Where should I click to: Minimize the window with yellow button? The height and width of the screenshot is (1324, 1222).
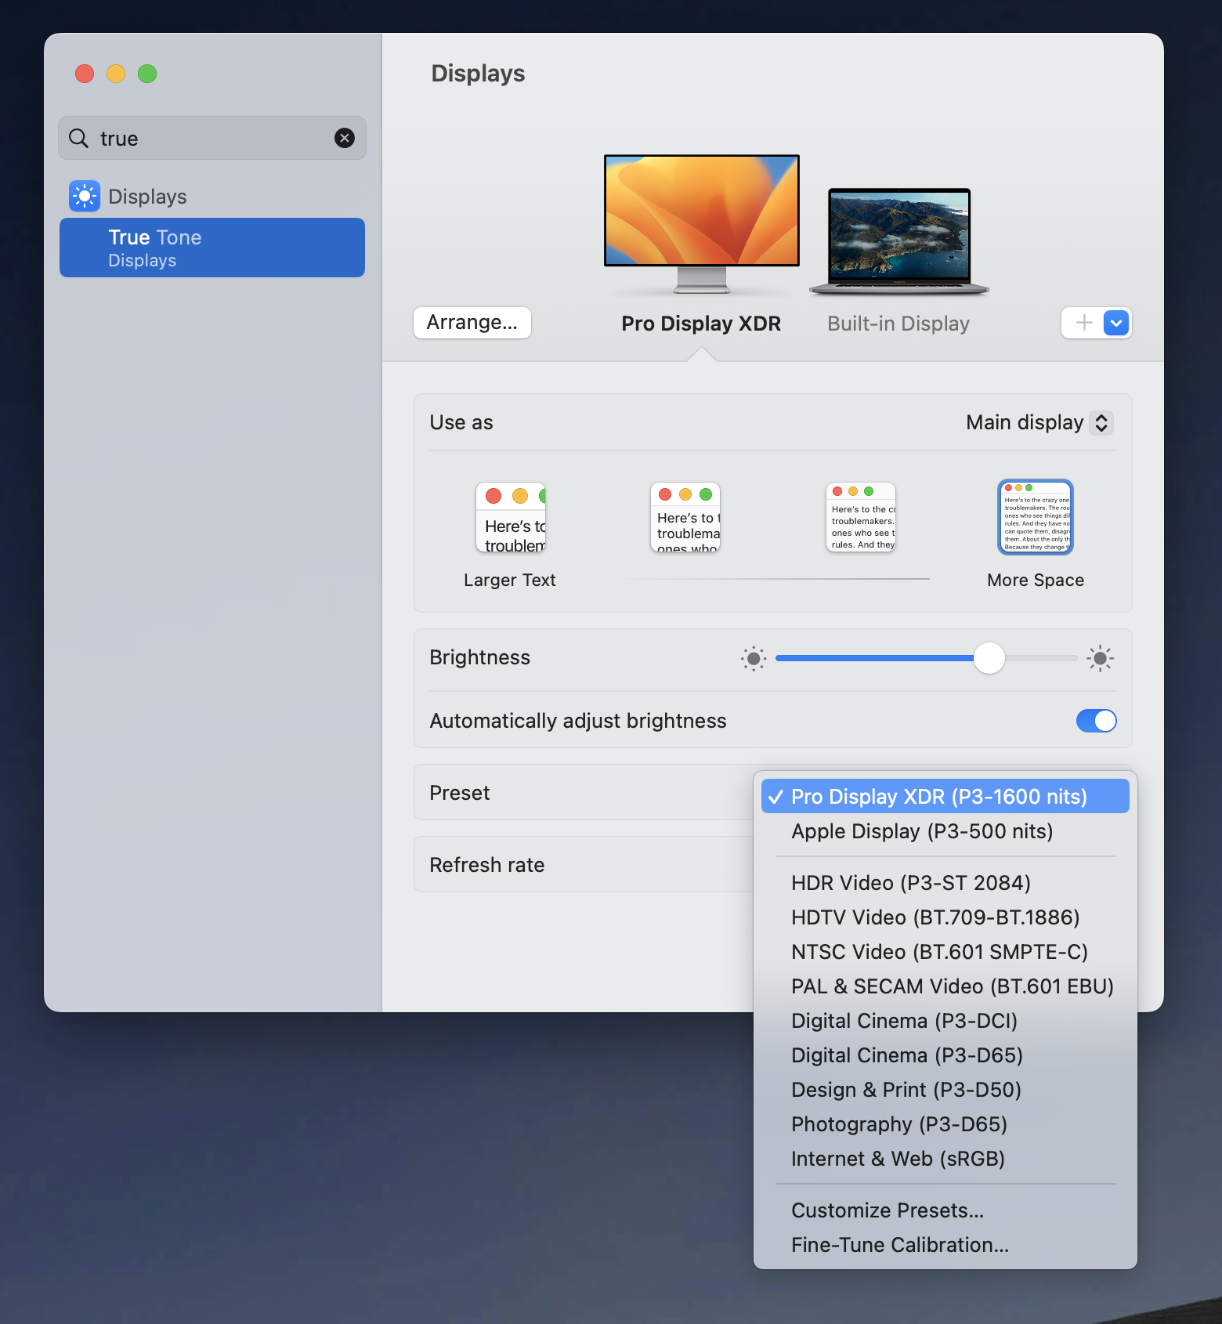[x=116, y=74]
